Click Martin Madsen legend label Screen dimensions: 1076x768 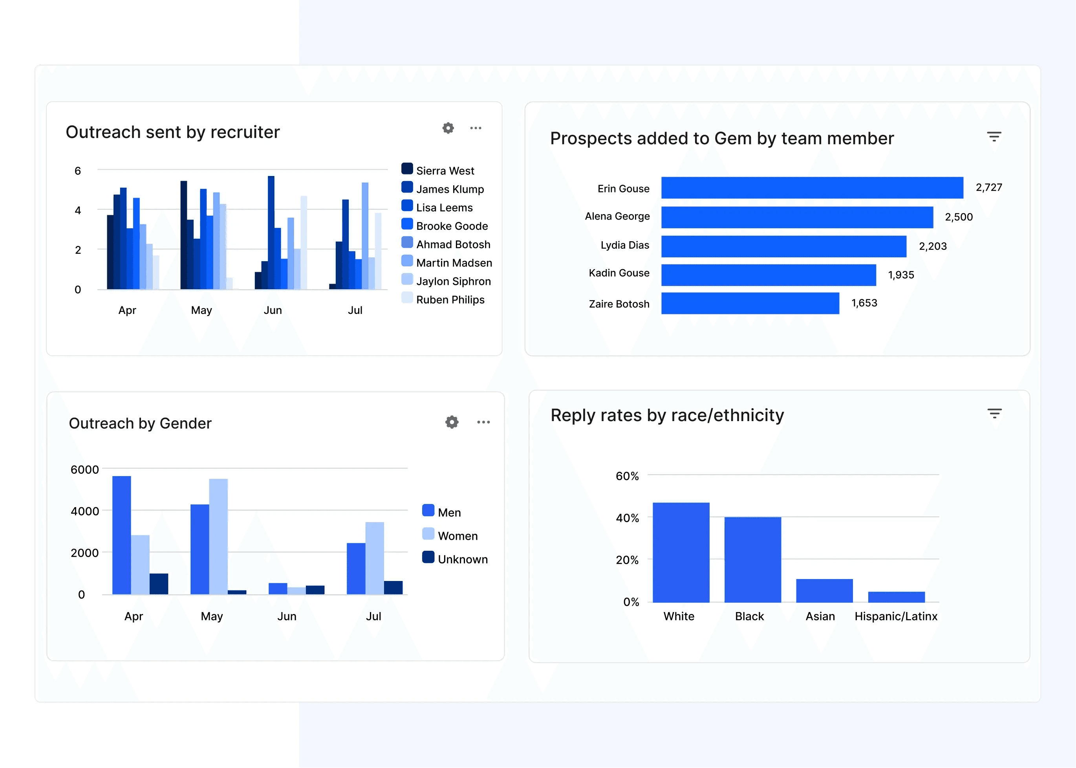coord(454,263)
